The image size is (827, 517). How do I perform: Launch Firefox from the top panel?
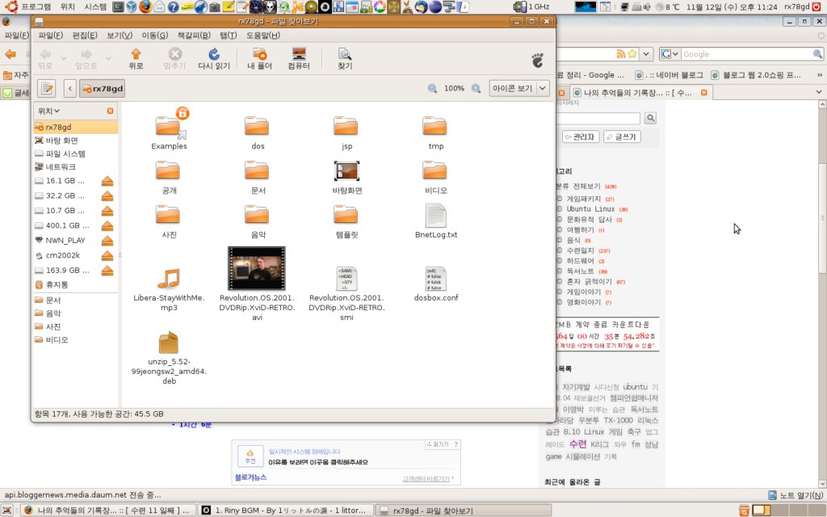click(145, 6)
